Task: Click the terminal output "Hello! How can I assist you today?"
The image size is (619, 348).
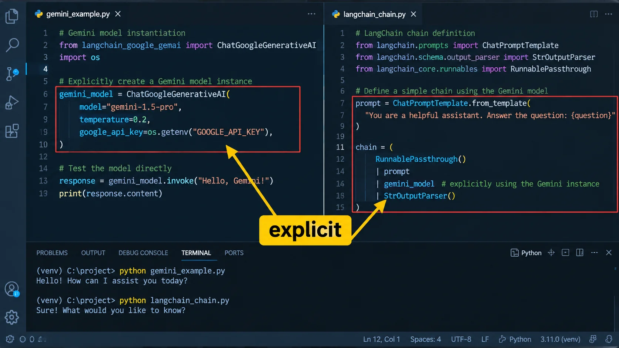Action: pyautogui.click(x=112, y=281)
